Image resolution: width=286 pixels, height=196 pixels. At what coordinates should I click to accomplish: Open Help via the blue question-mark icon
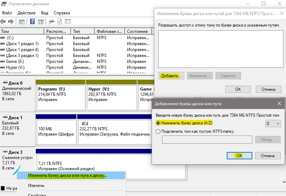coord(32,22)
